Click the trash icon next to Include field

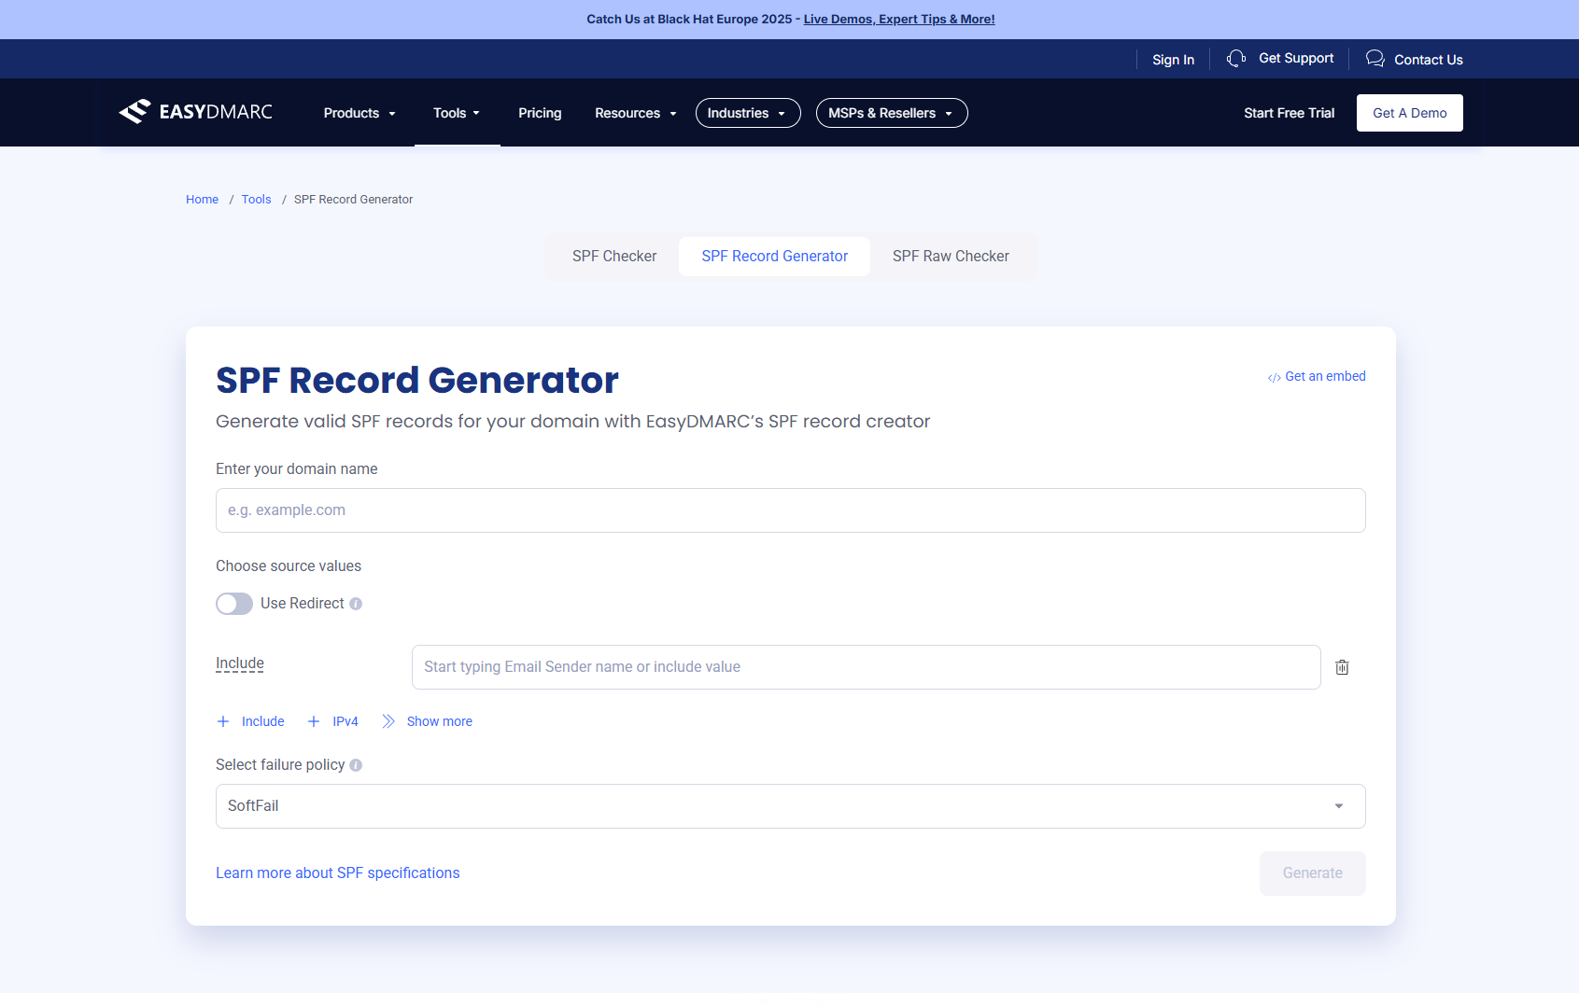[x=1342, y=666]
